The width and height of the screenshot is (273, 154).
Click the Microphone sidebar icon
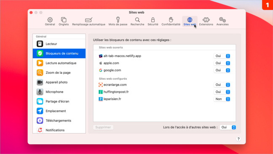tap(40, 92)
